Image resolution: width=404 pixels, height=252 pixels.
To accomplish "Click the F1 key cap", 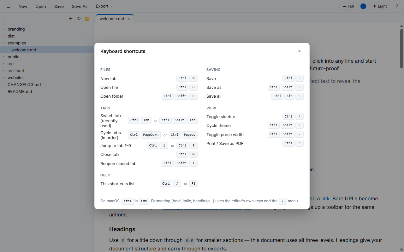I will click(193, 183).
